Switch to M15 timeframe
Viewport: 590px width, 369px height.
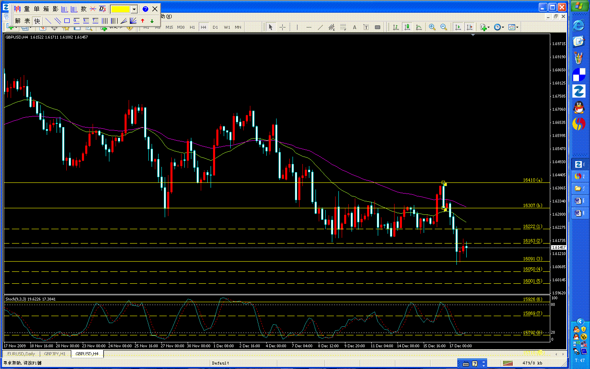point(169,27)
